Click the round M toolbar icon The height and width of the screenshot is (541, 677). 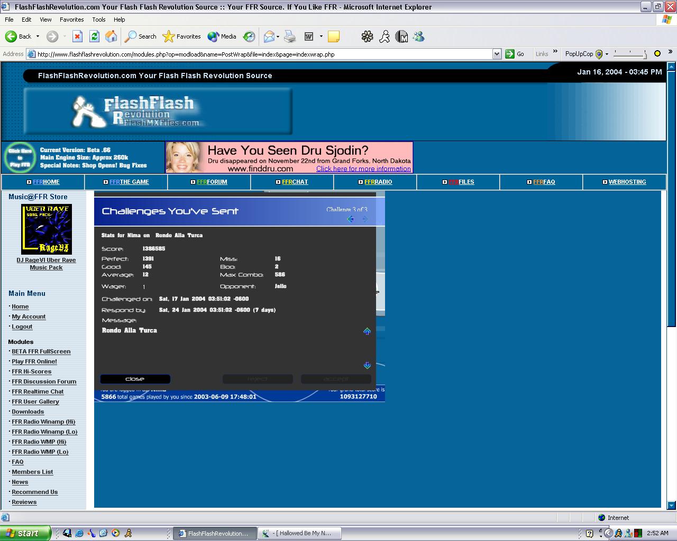(402, 36)
